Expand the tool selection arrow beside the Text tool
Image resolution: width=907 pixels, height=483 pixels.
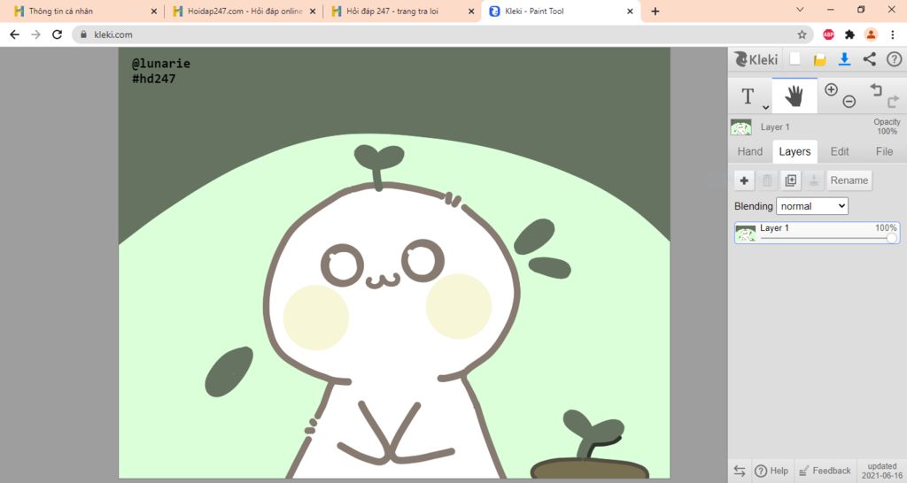point(765,107)
